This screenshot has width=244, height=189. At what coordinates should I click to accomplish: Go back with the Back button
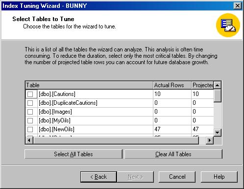point(98,177)
